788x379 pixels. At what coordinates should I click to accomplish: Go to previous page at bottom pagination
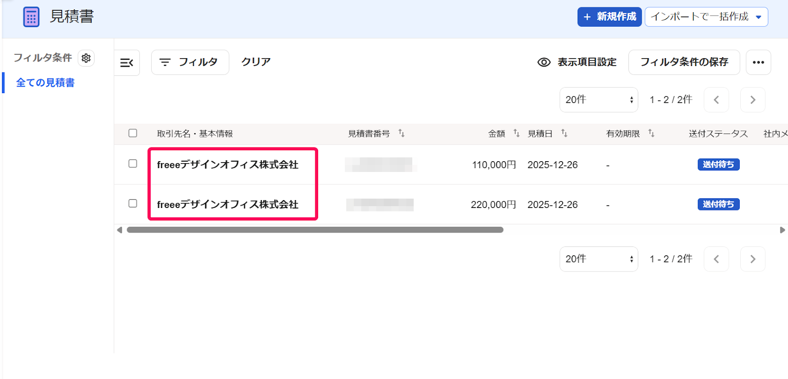pos(717,259)
